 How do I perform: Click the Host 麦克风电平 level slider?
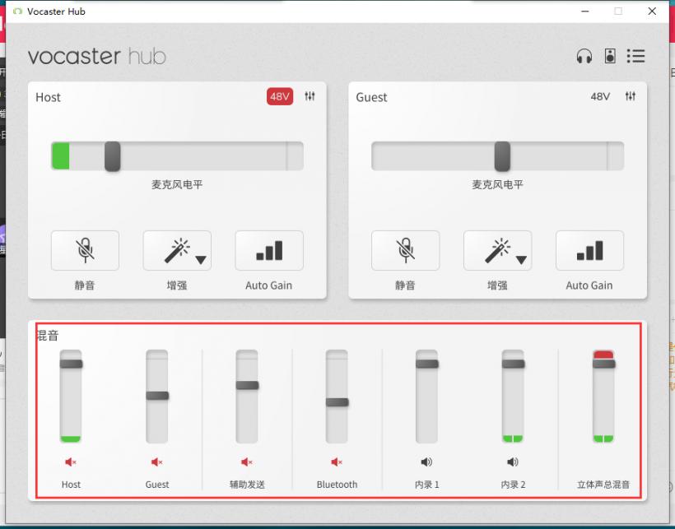point(113,155)
